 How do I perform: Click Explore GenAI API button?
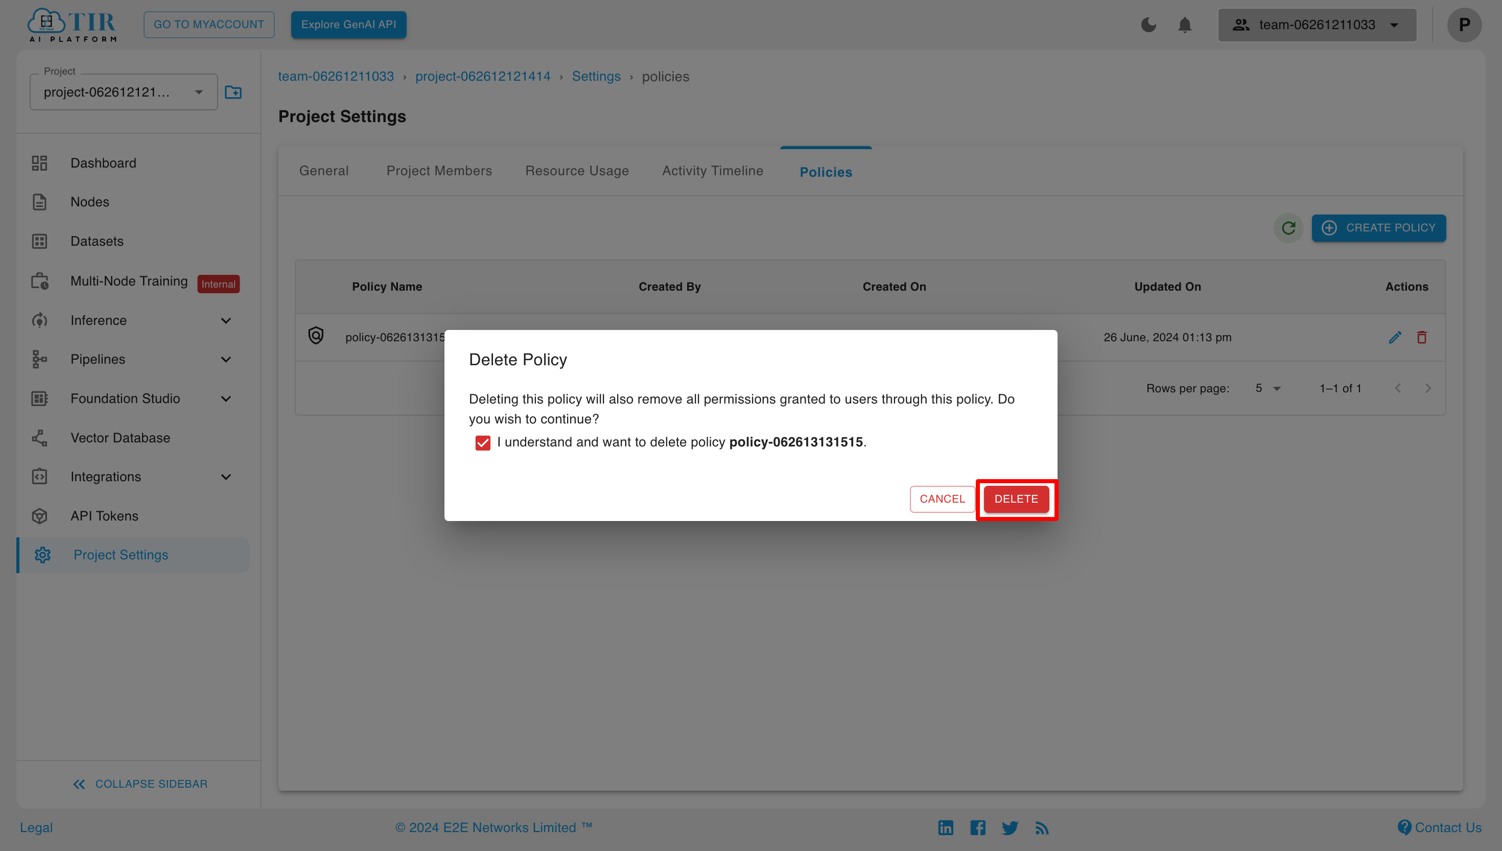(348, 25)
